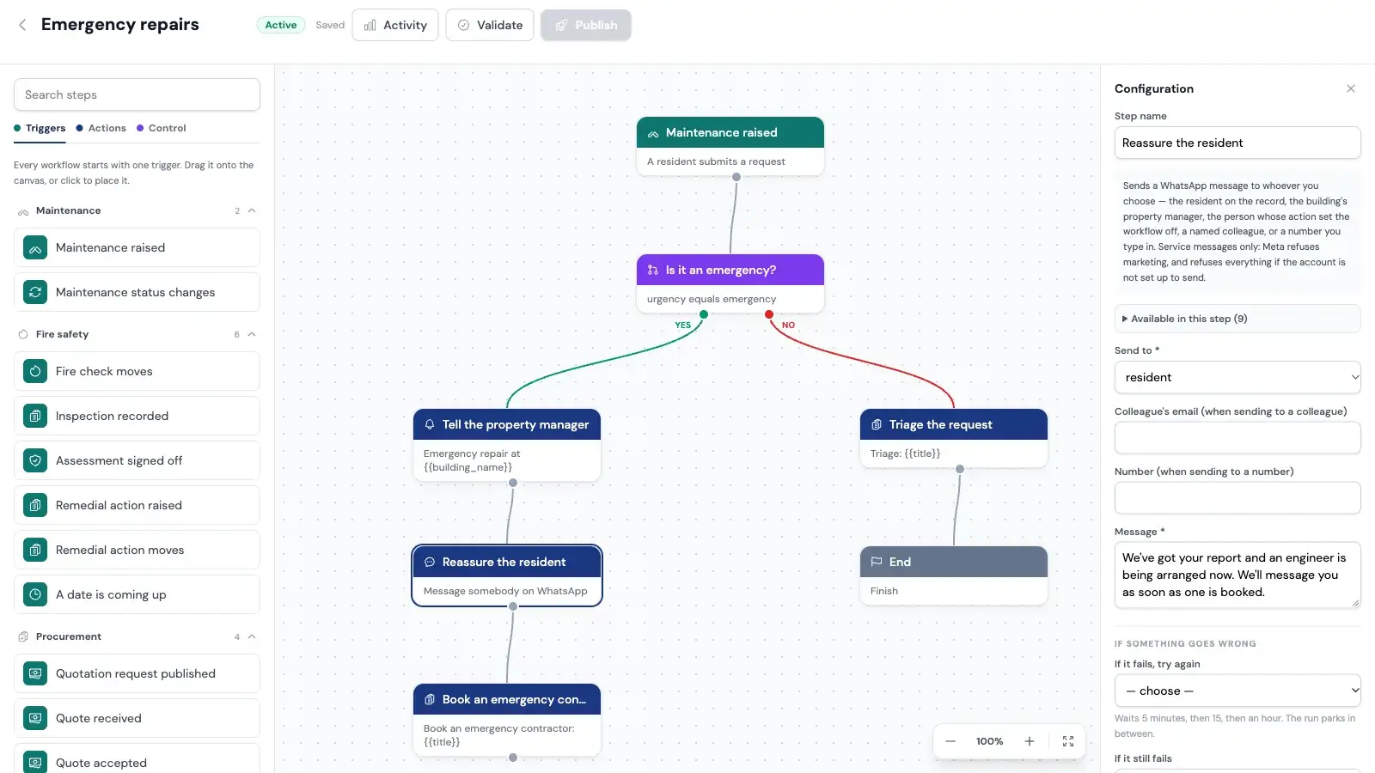Select the Tell the property manager node

click(507, 445)
